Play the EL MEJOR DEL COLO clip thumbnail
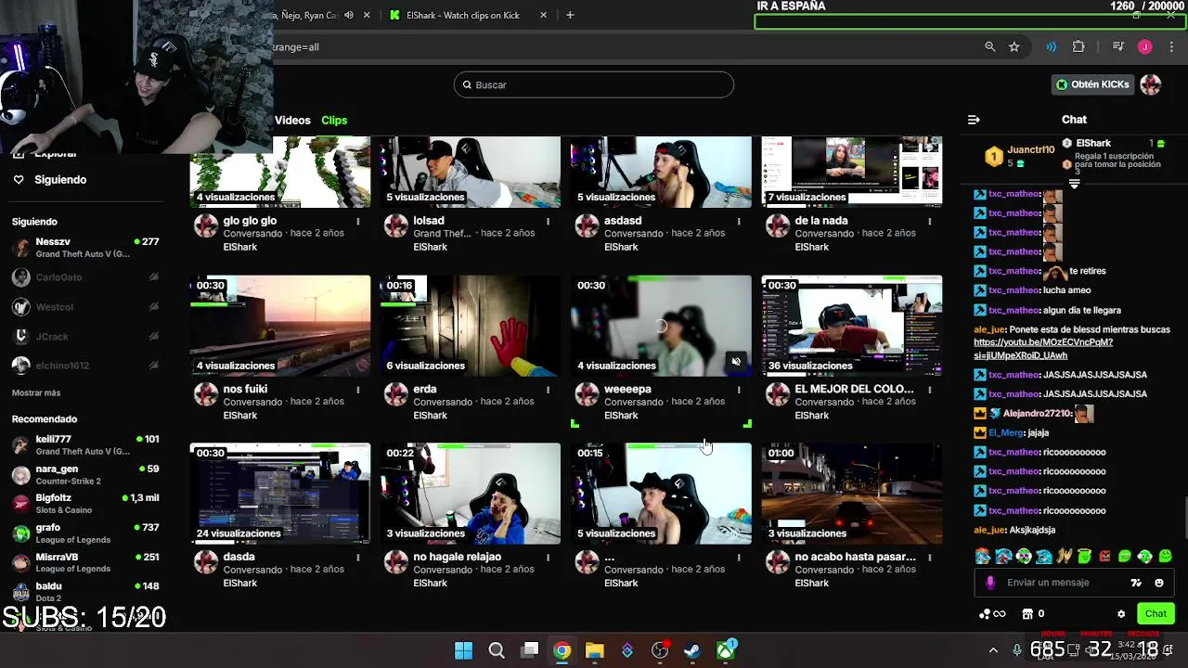Viewport: 1188px width, 668px height. coord(852,326)
